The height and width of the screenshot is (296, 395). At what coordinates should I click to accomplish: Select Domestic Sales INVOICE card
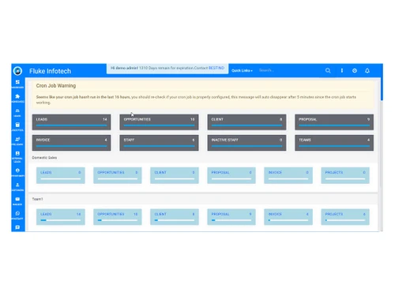click(288, 175)
